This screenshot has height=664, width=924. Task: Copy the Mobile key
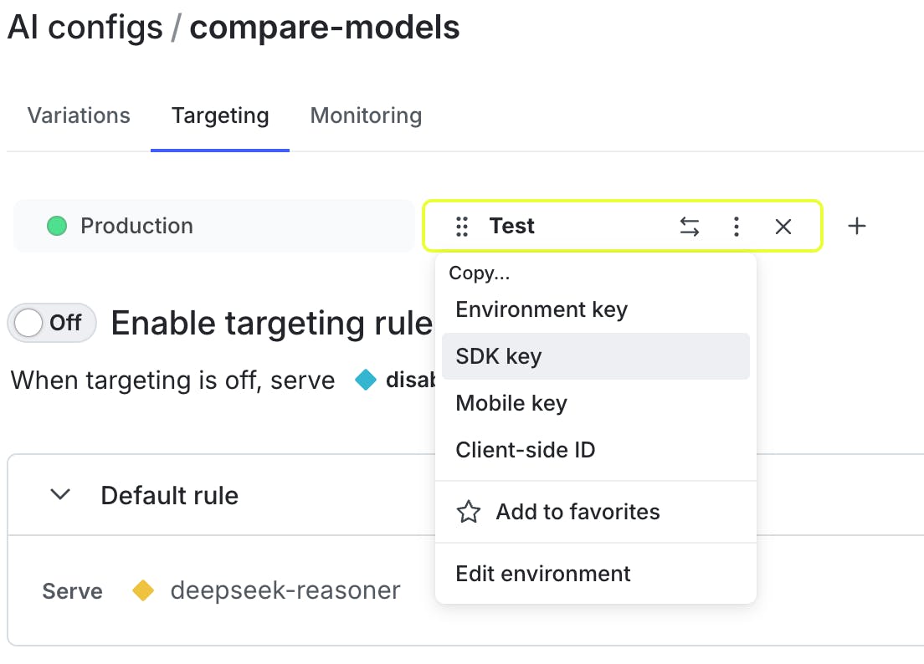511,403
